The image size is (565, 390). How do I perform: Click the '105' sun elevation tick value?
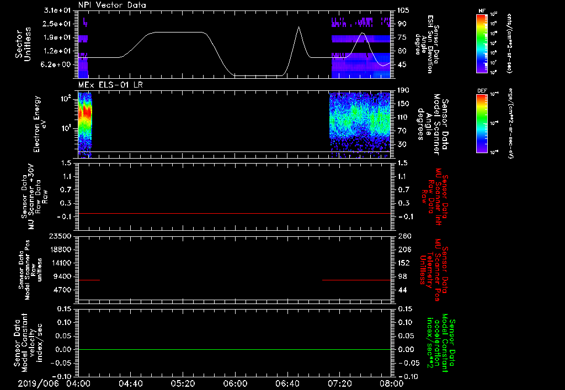(x=403, y=10)
